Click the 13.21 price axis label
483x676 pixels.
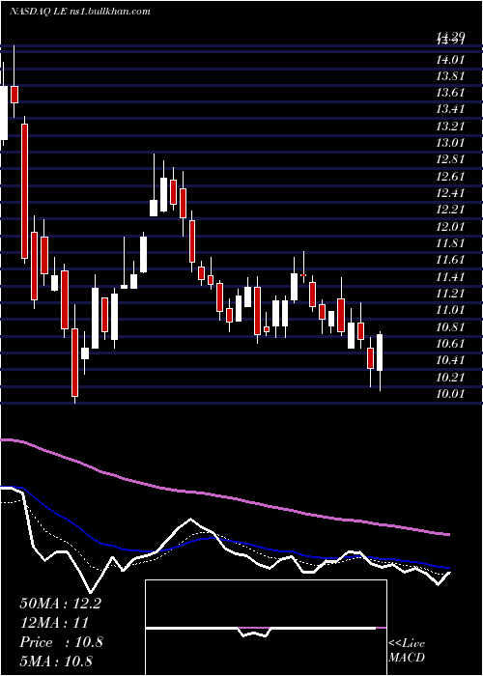[450, 127]
